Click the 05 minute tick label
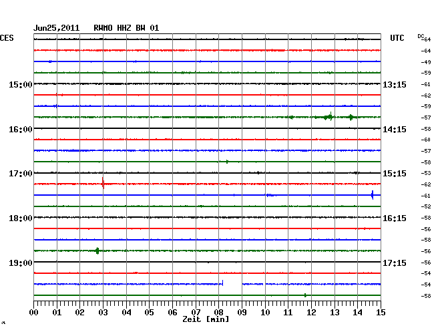Viewport: 434px width, 330px height. (149, 313)
